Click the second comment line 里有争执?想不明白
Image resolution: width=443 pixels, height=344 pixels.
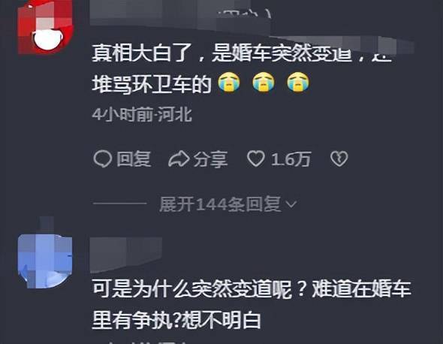pos(176,320)
